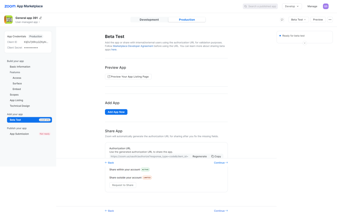This screenshot has height=215, width=337.
Task: Click the Add App Now button
Action: [116, 112]
